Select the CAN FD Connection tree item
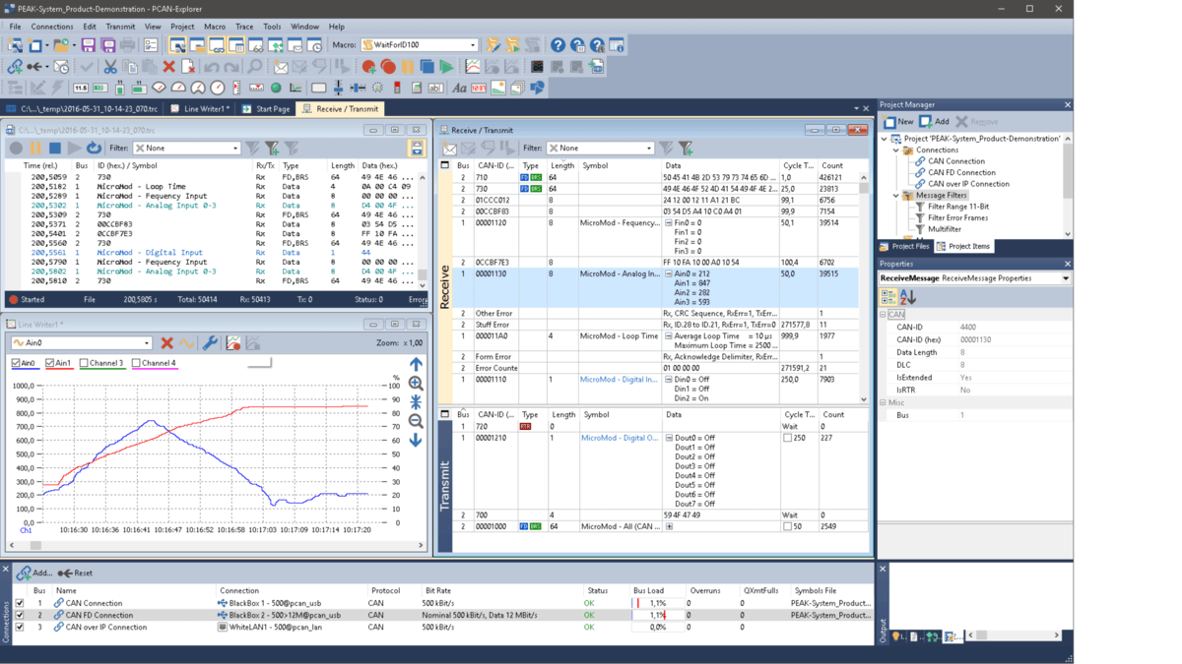1182x664 pixels. [961, 172]
